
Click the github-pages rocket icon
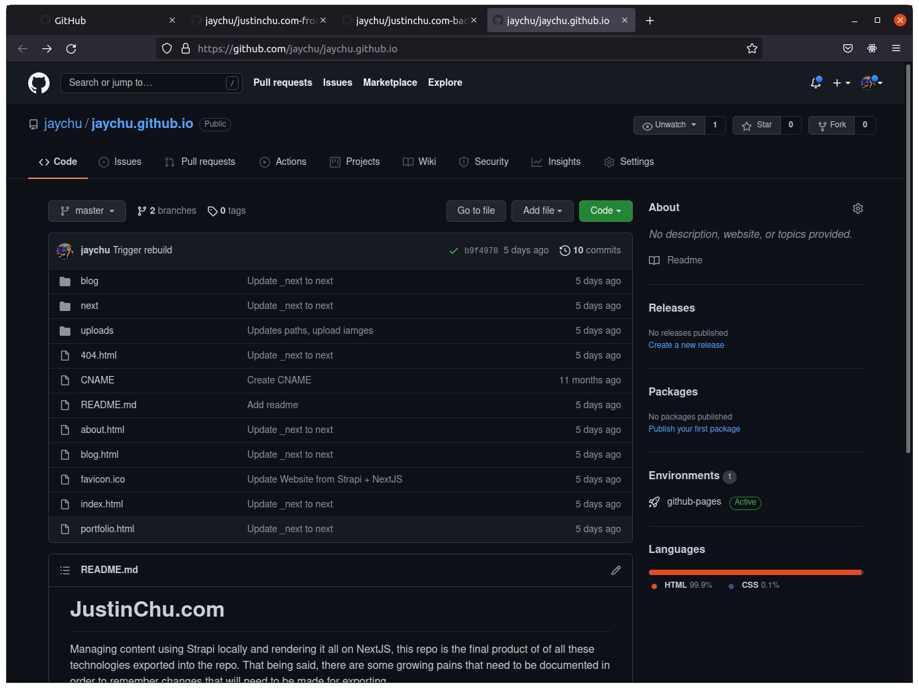coord(654,502)
